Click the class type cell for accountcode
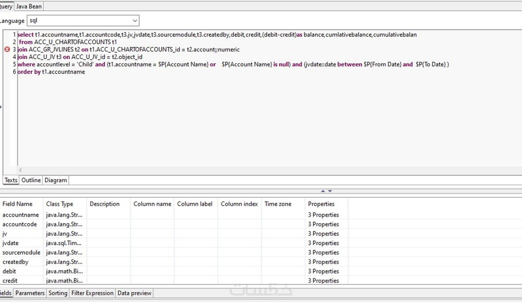This screenshot has width=522, height=302. click(x=64, y=224)
